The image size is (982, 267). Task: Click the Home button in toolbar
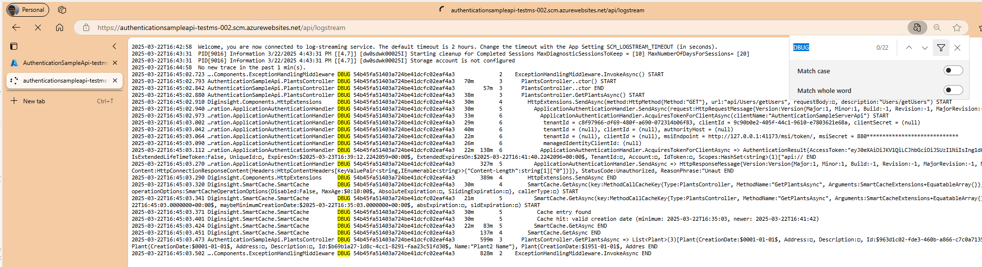[x=60, y=28]
